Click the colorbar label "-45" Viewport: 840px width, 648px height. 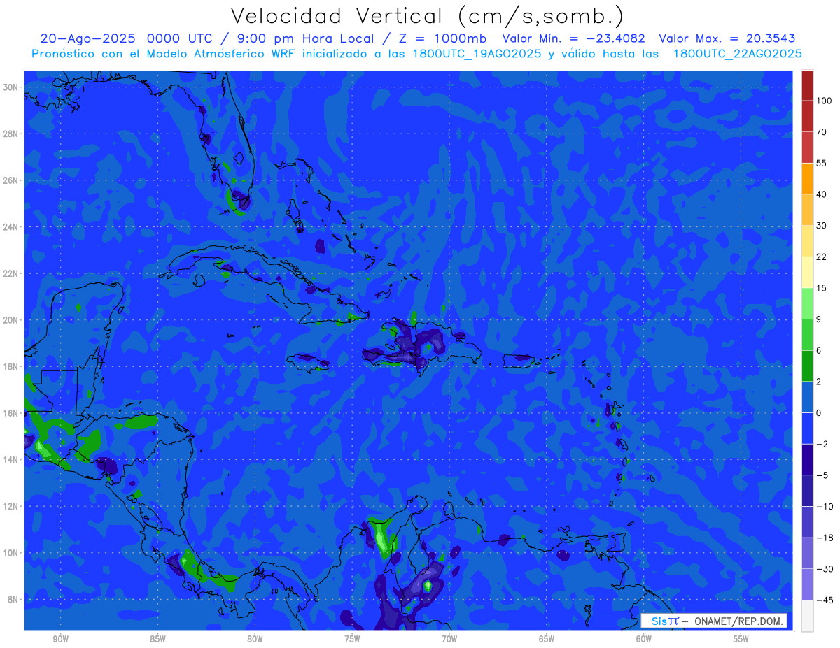point(824,600)
